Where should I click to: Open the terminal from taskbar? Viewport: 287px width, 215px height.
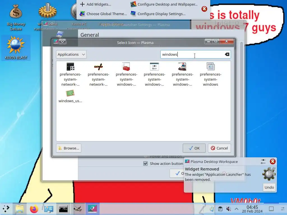coord(63,209)
